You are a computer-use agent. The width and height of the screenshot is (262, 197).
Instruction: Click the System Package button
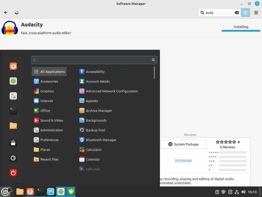pos(183,144)
